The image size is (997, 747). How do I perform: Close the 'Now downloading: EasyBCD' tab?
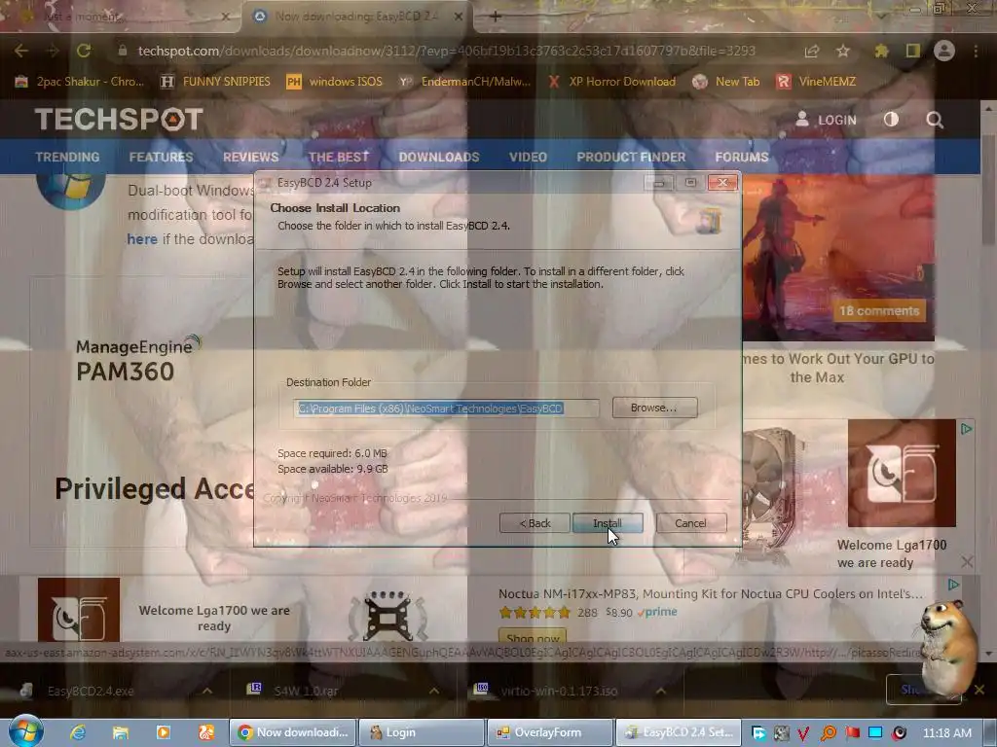459,17
